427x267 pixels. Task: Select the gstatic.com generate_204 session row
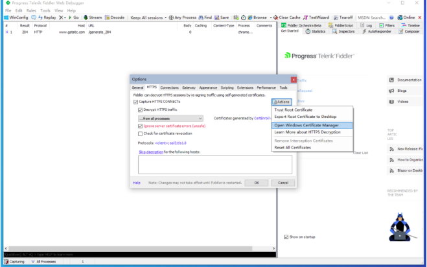tap(140, 32)
